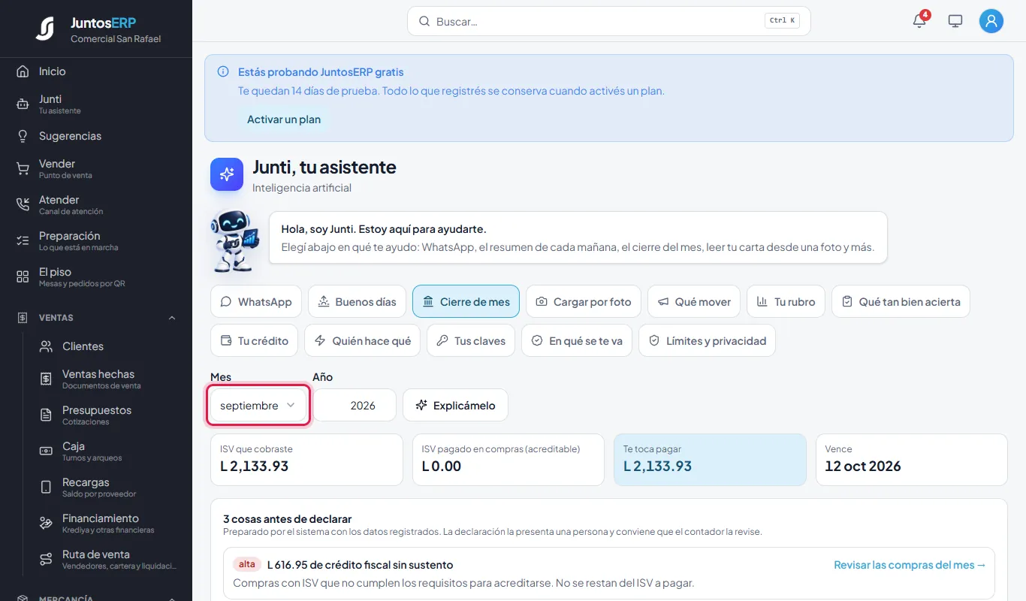
Task: Click the info icon in trial banner
Action: coord(223,72)
